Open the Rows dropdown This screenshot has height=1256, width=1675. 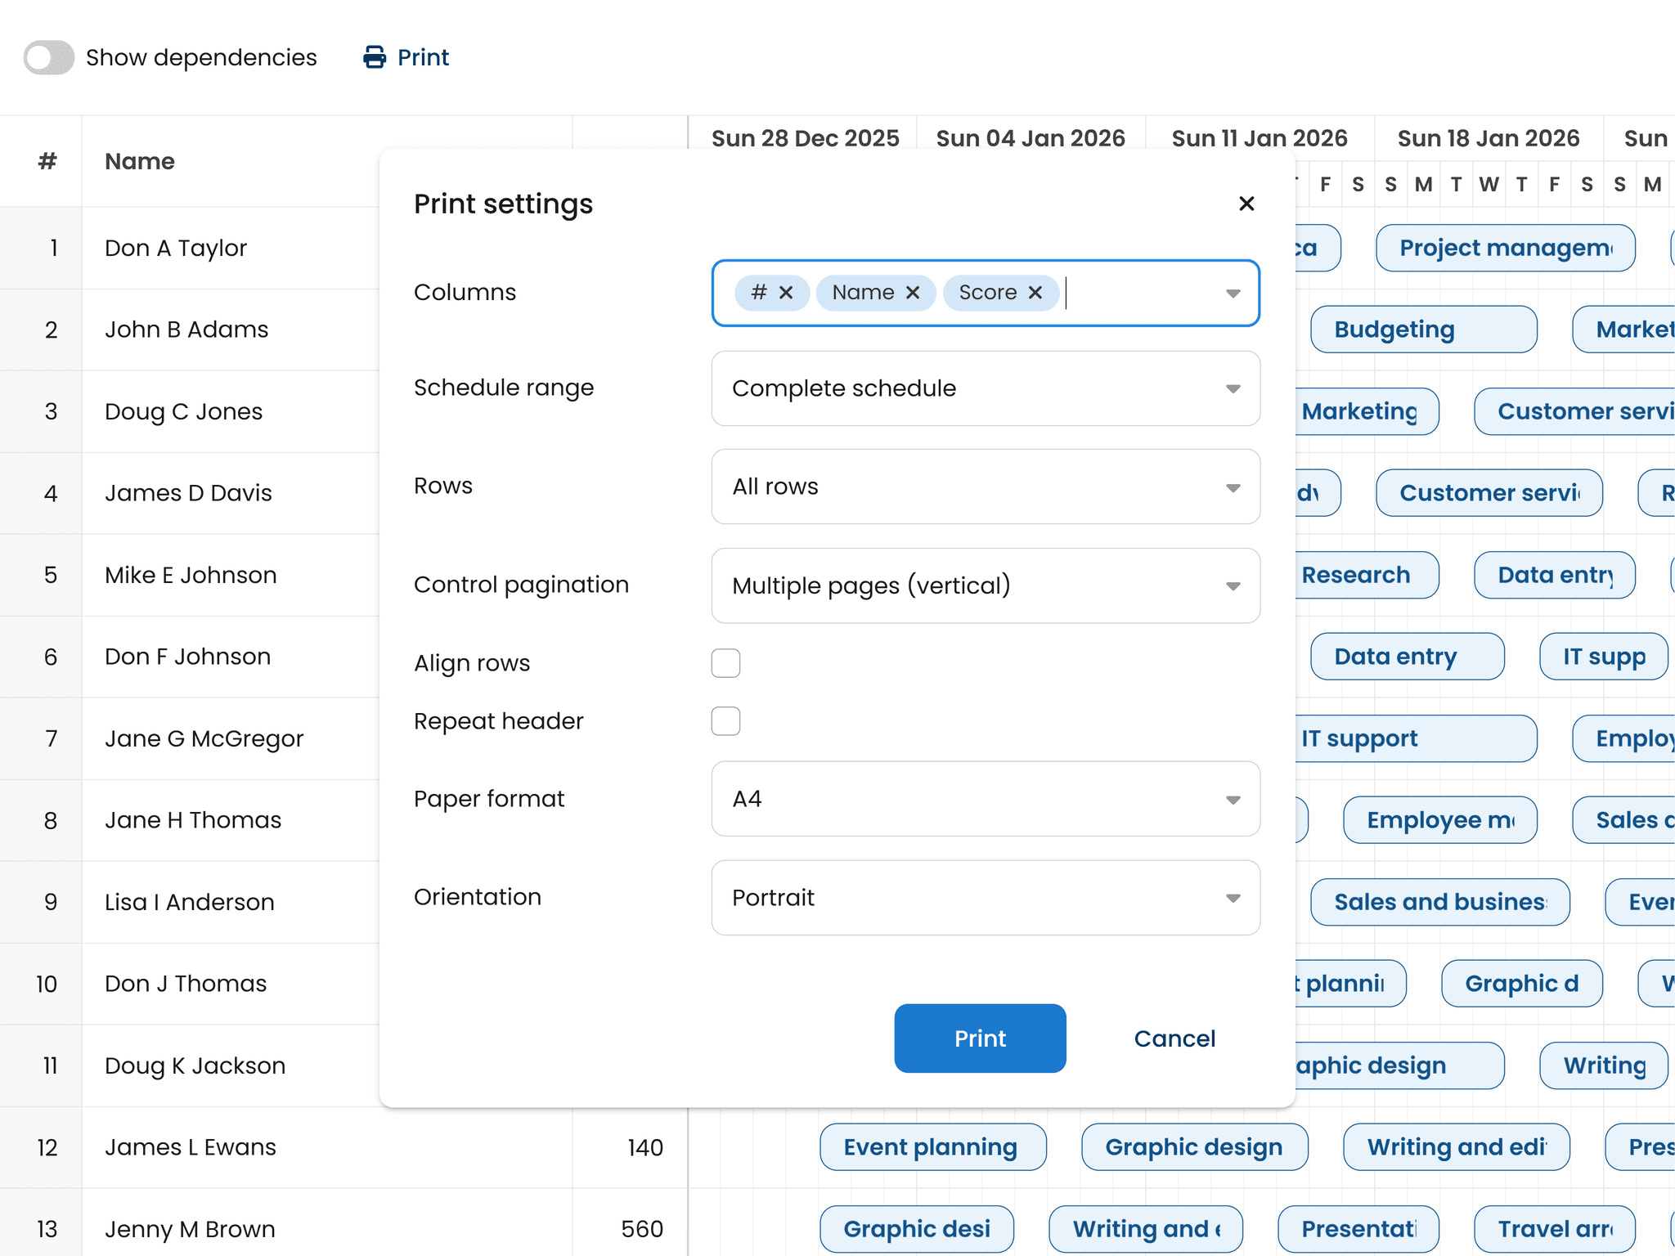(x=986, y=487)
